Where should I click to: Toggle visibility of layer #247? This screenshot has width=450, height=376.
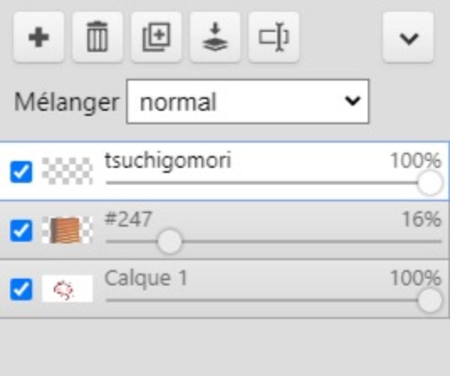21,231
